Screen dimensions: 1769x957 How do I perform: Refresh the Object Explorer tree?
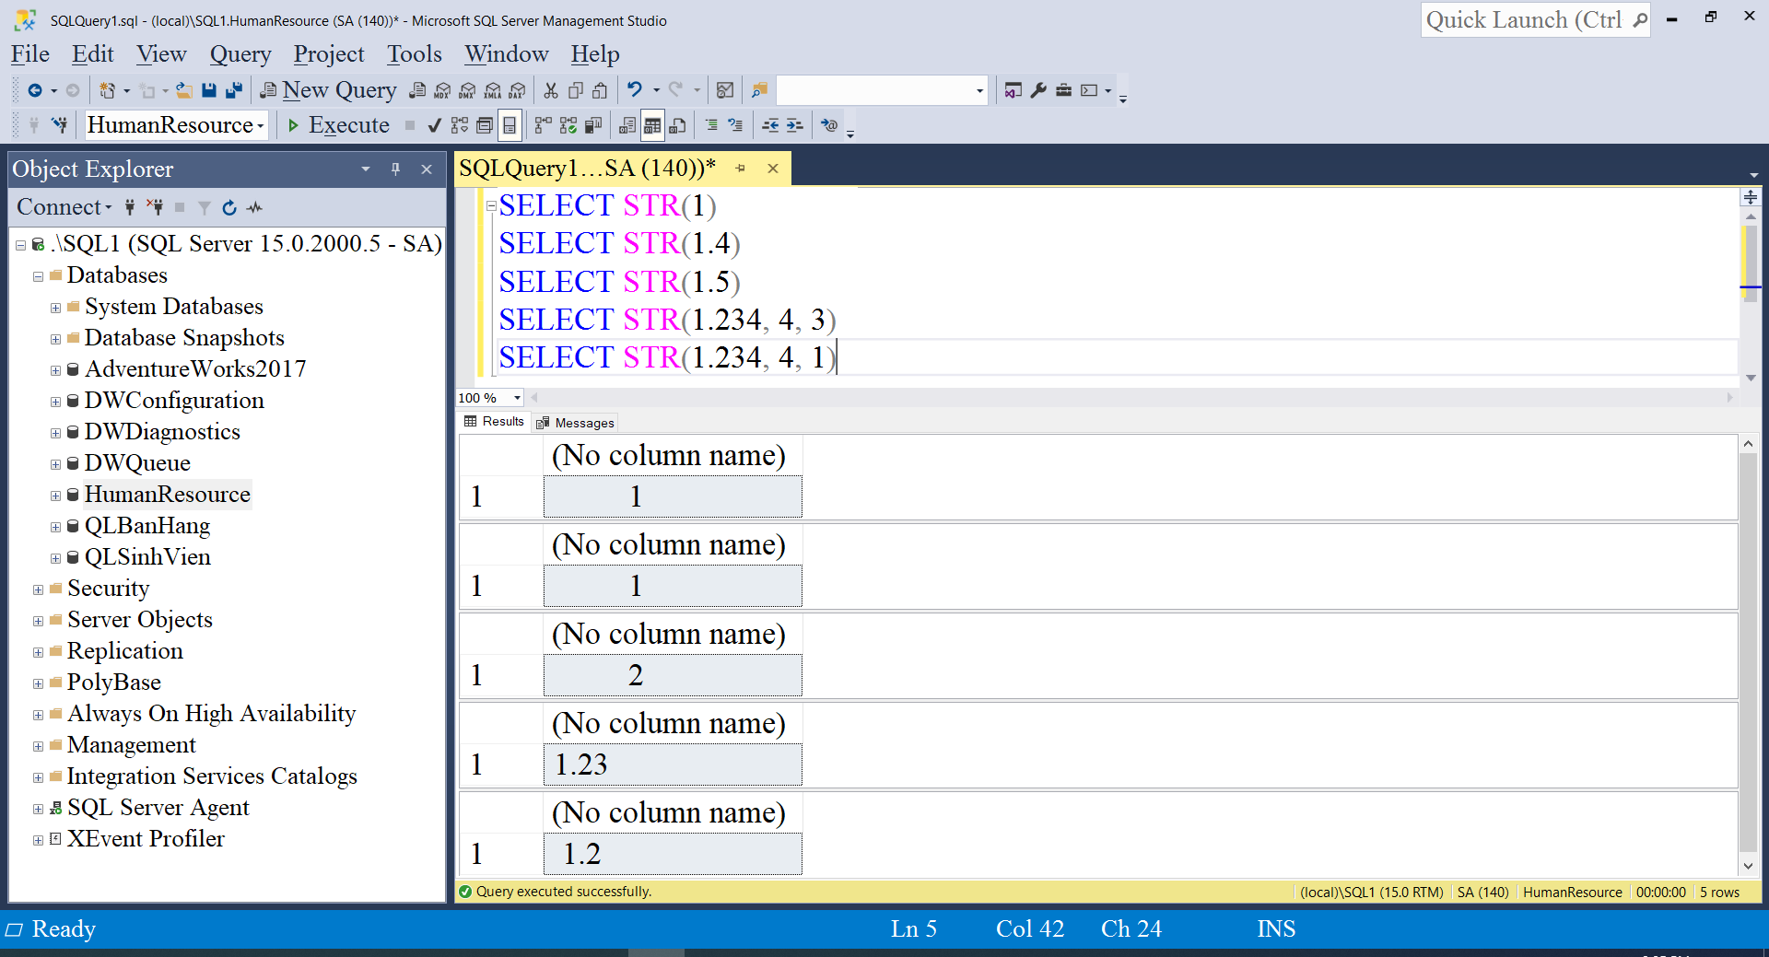pyautogui.click(x=229, y=208)
